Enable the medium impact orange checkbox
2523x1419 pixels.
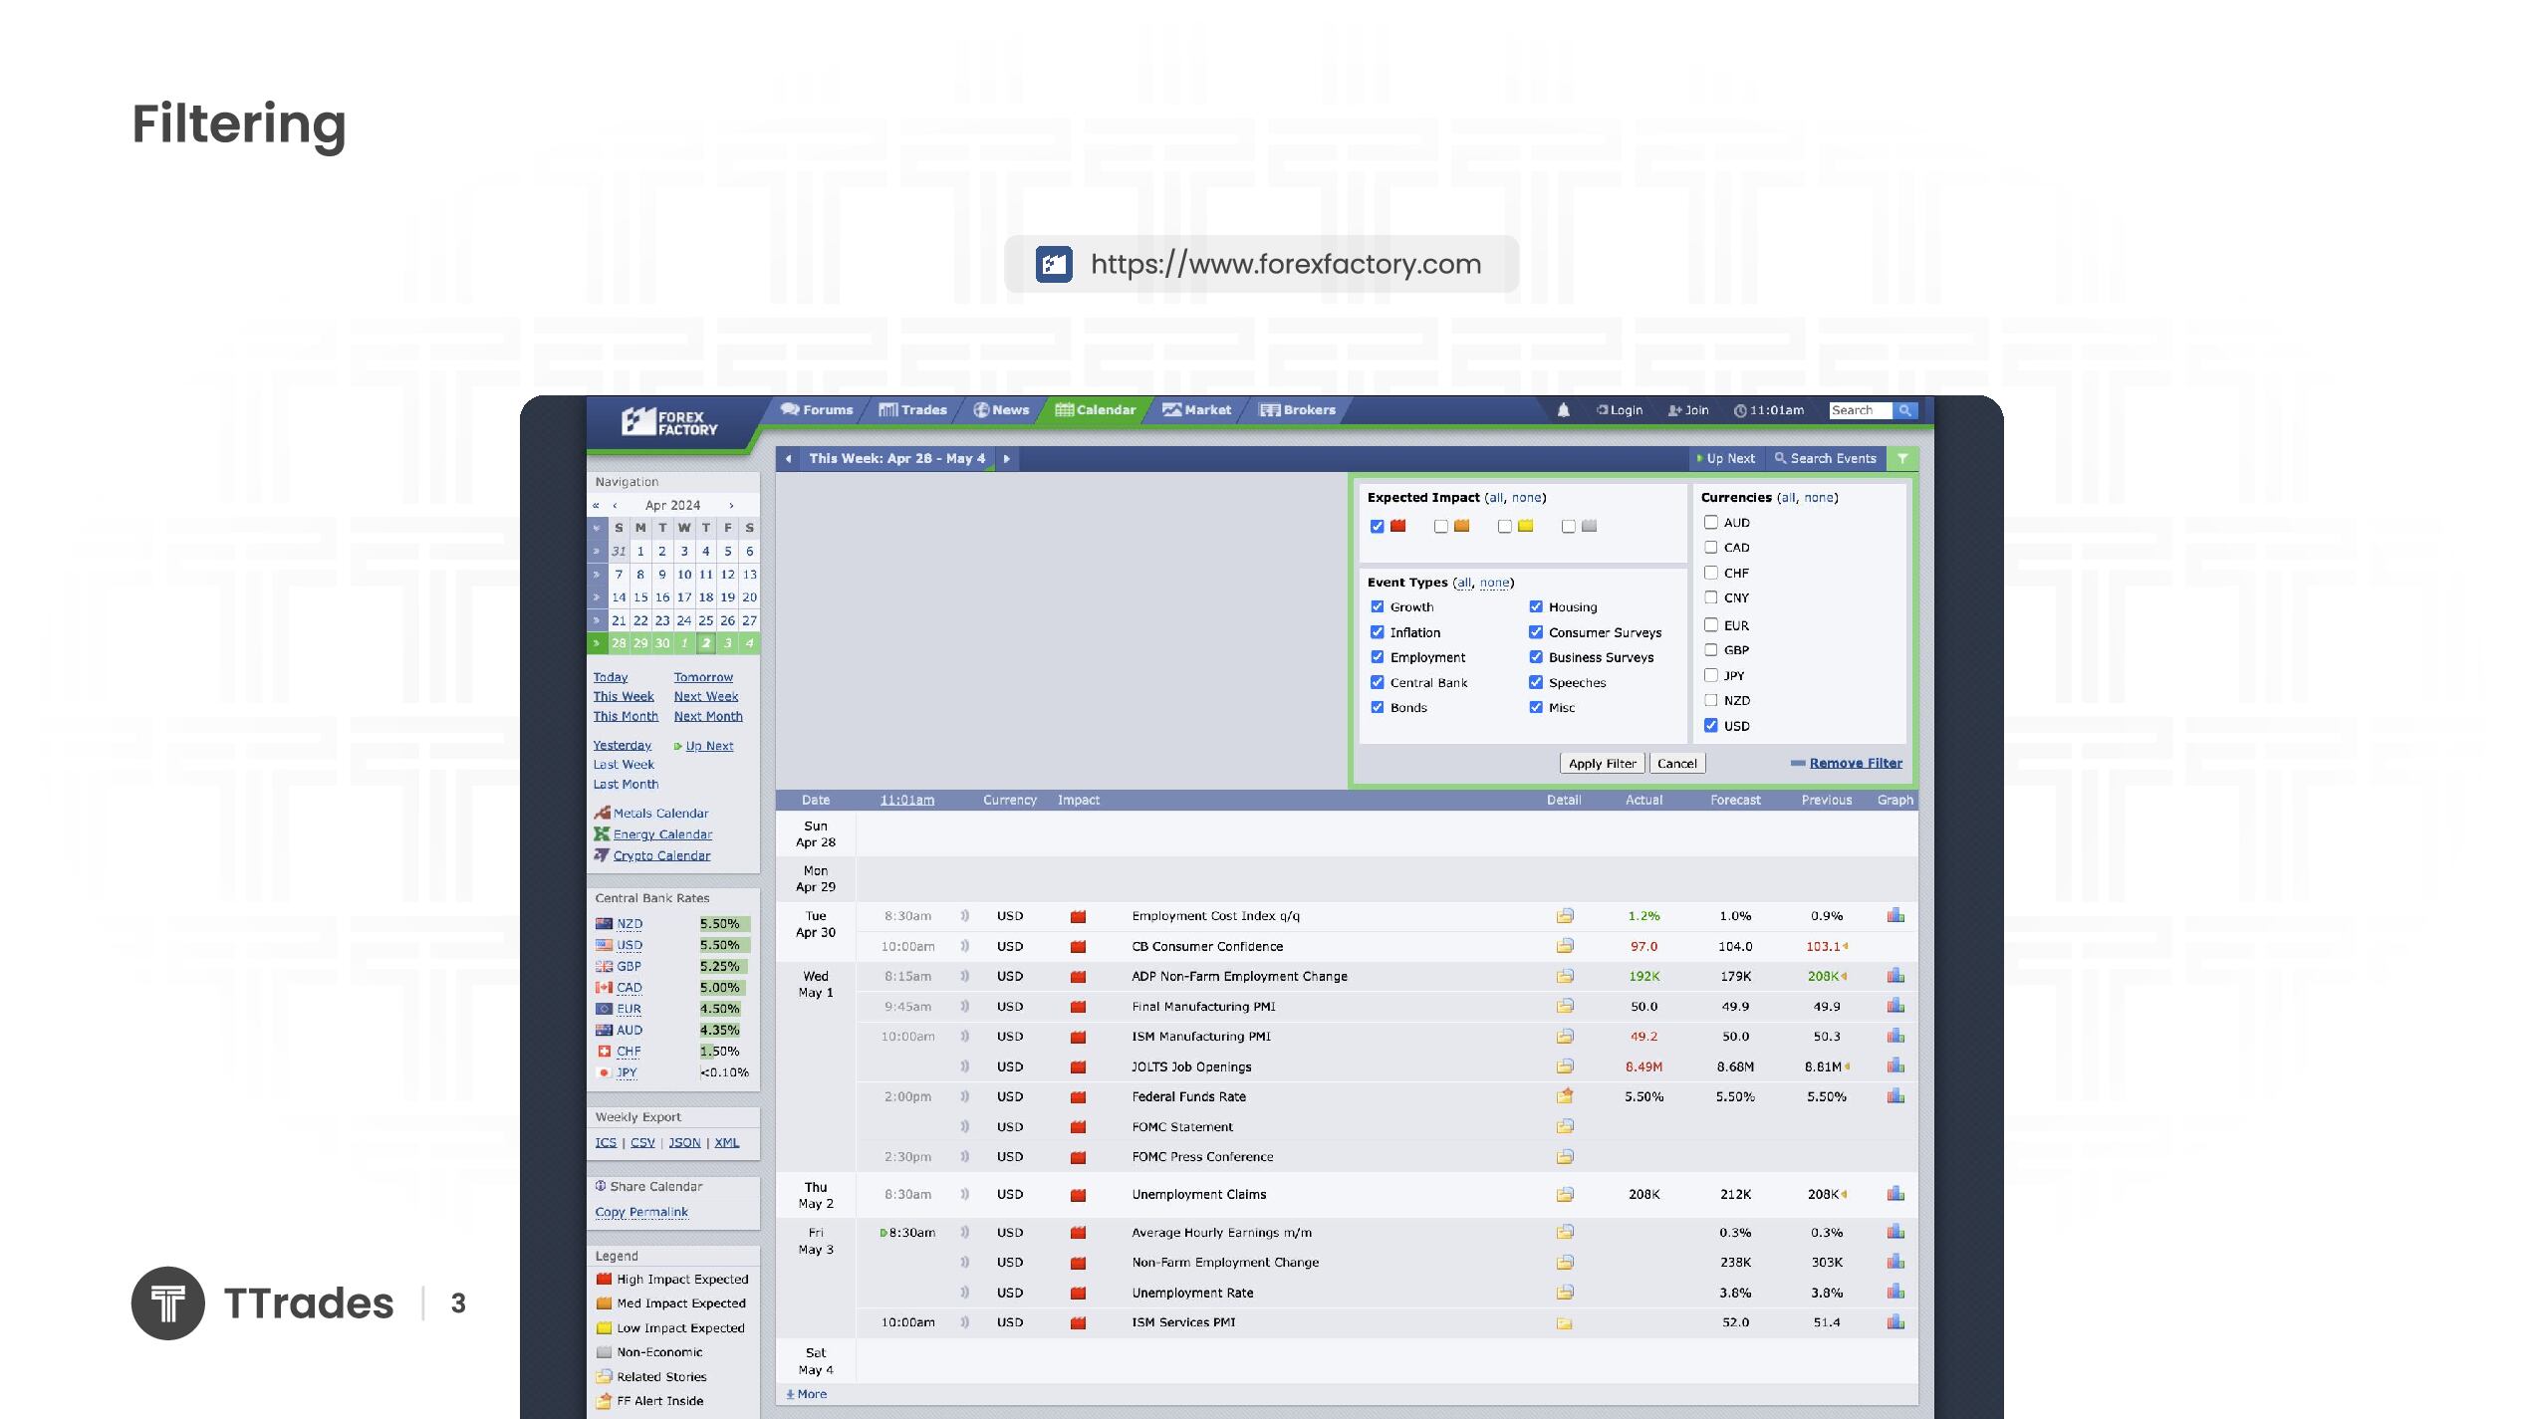(x=1440, y=527)
